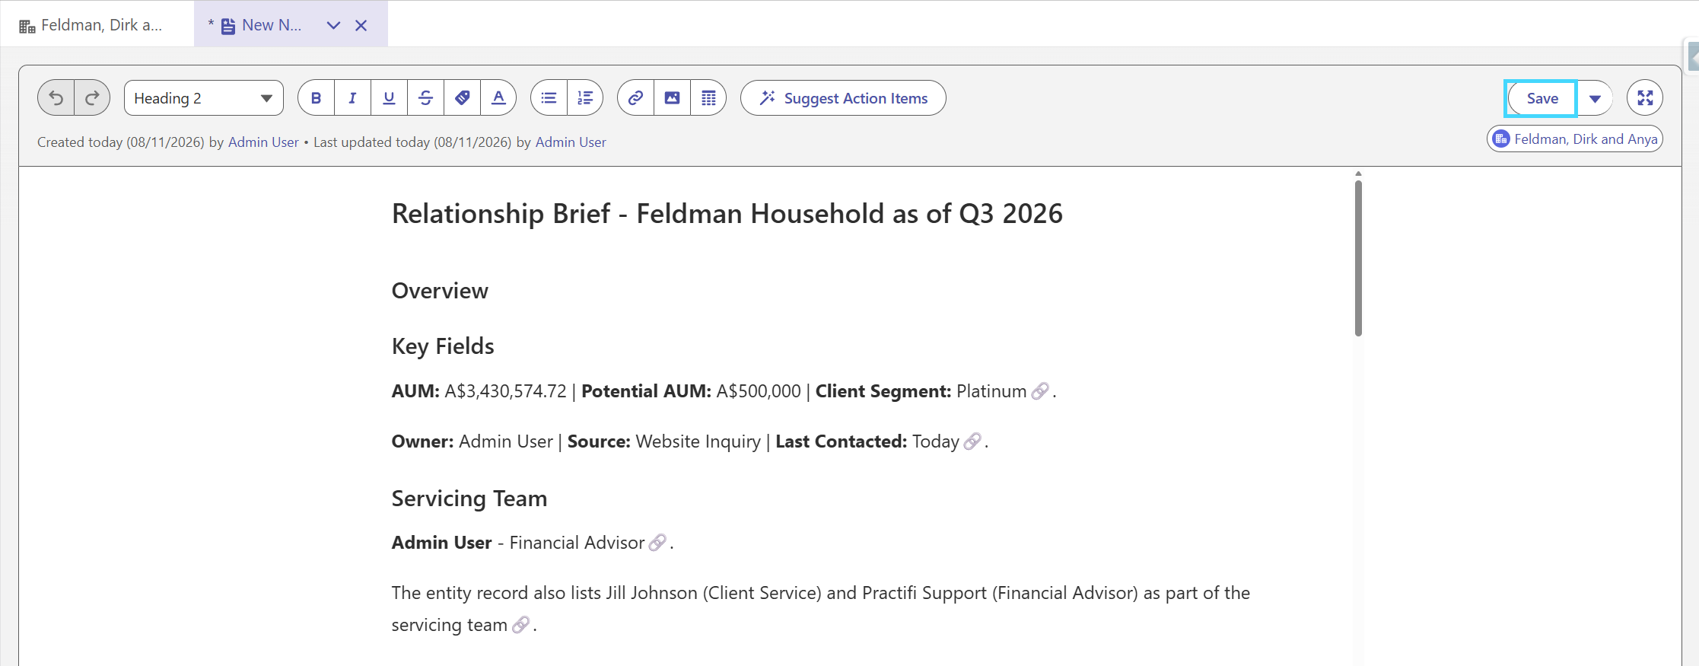
Task: Switch to the Feldman, Dirk tab
Action: pos(91,25)
